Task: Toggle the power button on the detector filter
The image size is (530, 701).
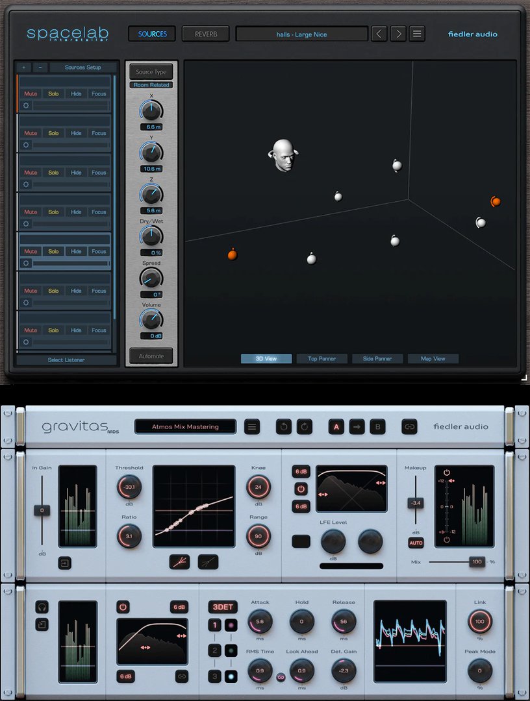Action: pyautogui.click(x=122, y=606)
